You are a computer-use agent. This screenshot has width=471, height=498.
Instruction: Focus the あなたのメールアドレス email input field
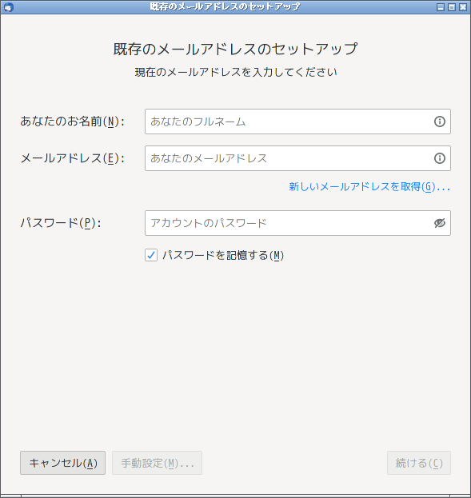click(297, 158)
